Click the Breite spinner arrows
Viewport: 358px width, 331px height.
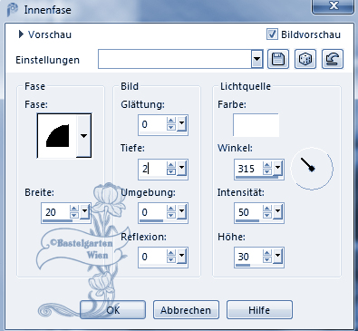pyautogui.click(x=74, y=211)
